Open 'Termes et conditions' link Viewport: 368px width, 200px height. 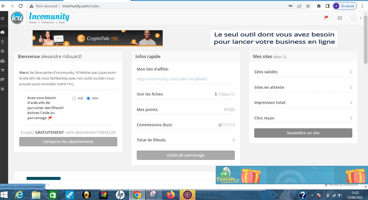(341, 185)
